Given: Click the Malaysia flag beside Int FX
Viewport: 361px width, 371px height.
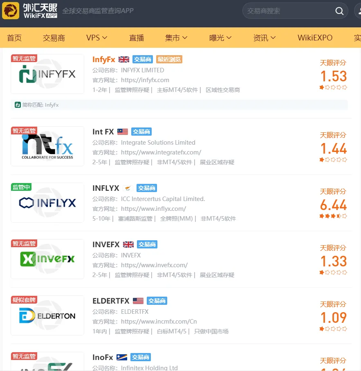Looking at the screenshot, I should pyautogui.click(x=123, y=132).
